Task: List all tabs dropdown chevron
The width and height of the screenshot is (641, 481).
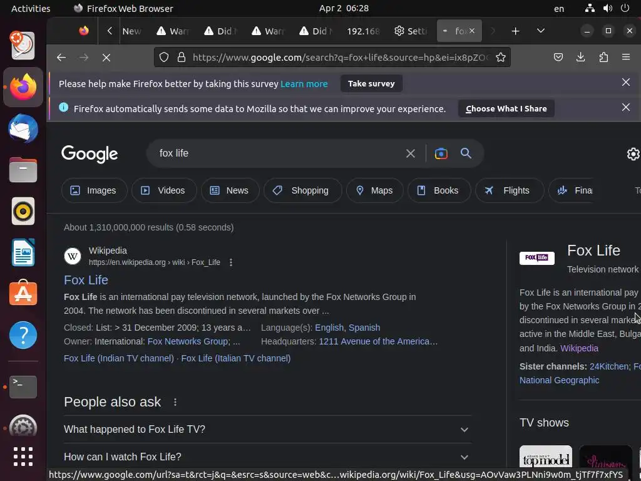Action: pyautogui.click(x=541, y=31)
